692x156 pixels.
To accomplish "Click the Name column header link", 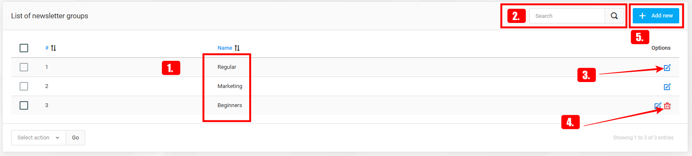I will [x=225, y=48].
